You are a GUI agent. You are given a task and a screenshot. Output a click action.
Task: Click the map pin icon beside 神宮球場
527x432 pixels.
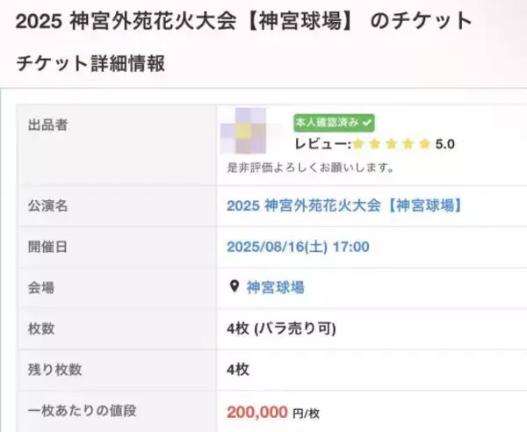[x=234, y=287]
